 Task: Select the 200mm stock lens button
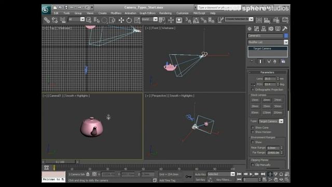coord(278,113)
